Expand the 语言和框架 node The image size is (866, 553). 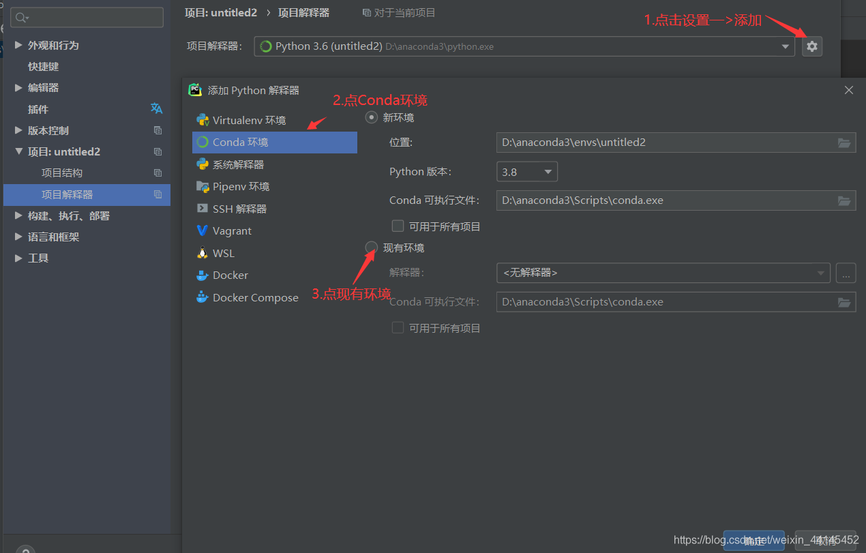[18, 237]
